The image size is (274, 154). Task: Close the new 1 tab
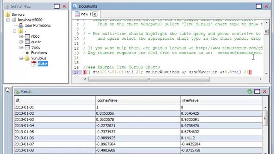click(x=95, y=14)
